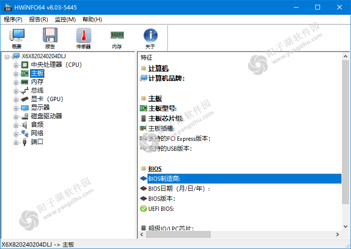The width and height of the screenshot is (351, 249).
Task: Expand the 主板 tree node
Action: point(16,74)
